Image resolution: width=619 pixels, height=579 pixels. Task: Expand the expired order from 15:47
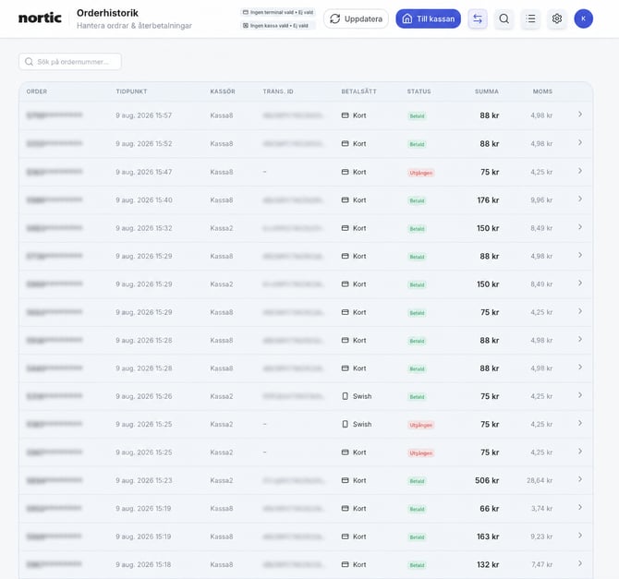coord(579,171)
